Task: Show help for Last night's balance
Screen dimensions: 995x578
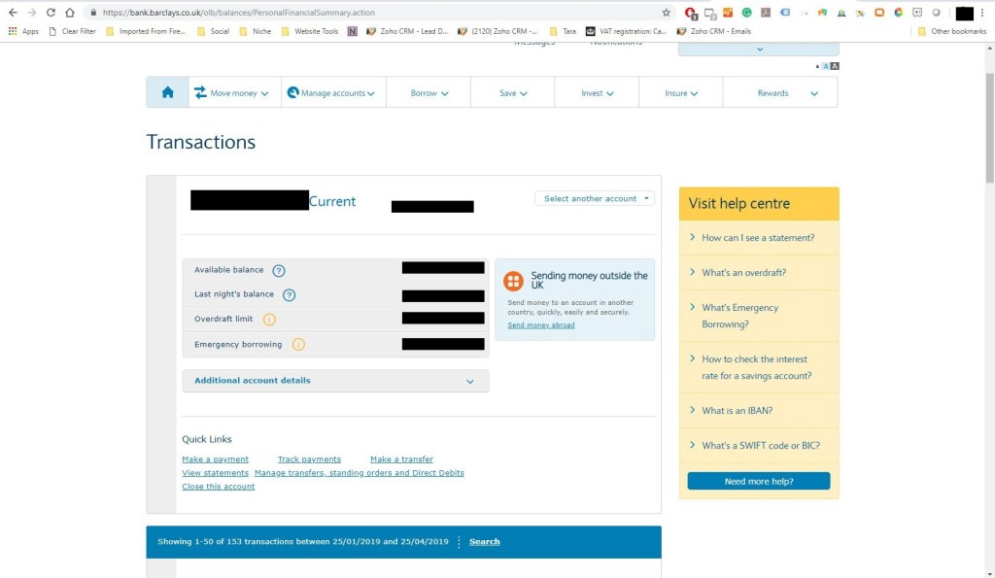Action: pyautogui.click(x=289, y=295)
